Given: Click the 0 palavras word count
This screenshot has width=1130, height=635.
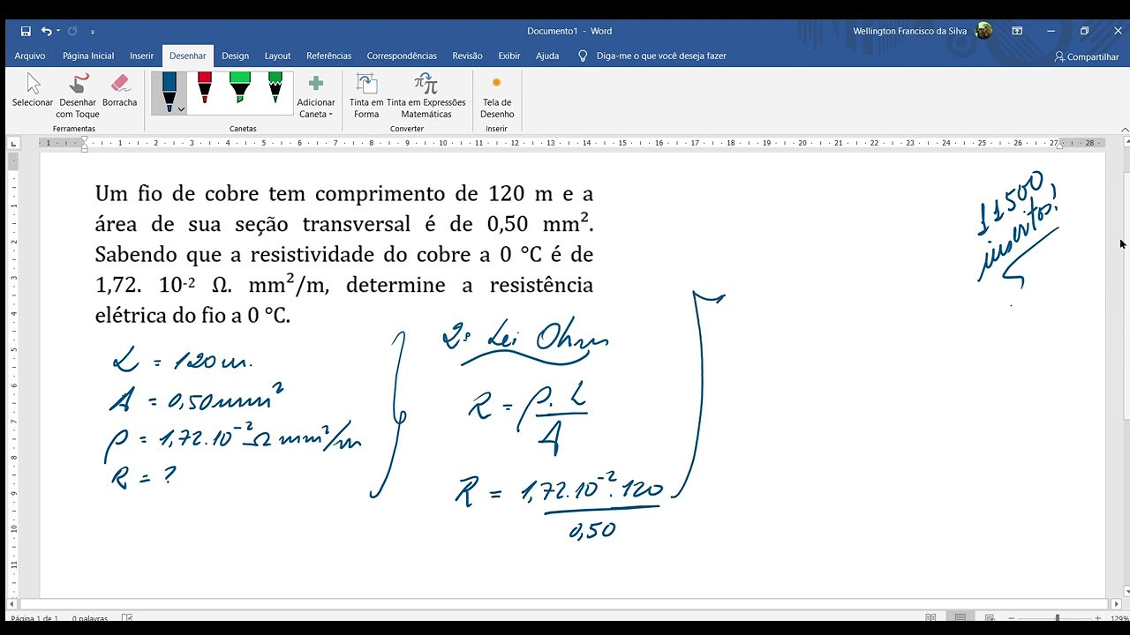Looking at the screenshot, I should tap(90, 619).
